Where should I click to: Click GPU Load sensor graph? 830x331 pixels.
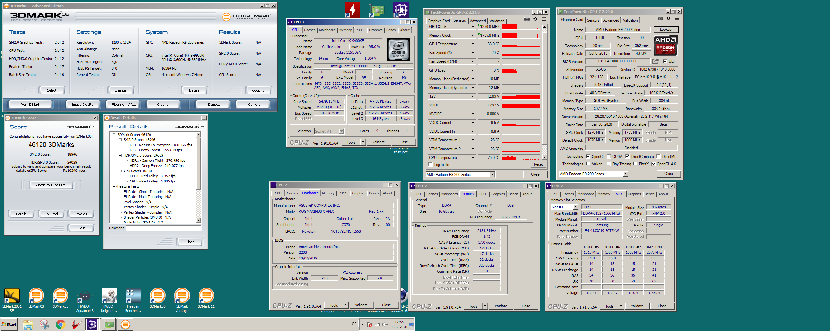tap(521, 70)
